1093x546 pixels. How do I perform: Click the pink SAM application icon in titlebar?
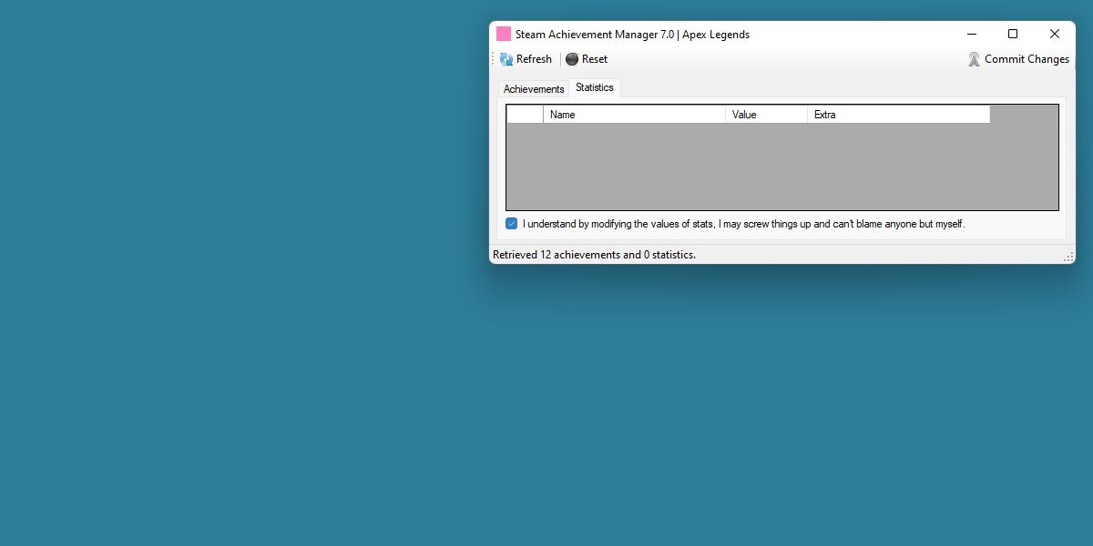(x=502, y=34)
